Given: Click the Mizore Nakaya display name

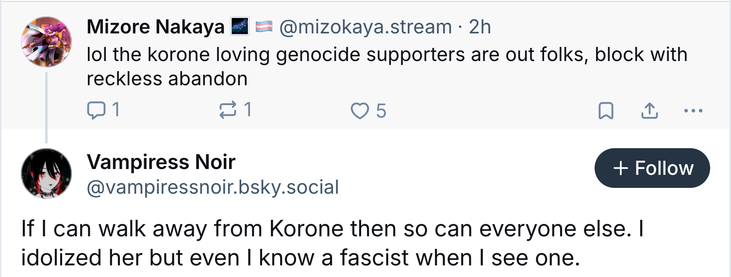Looking at the screenshot, I should 155,28.
